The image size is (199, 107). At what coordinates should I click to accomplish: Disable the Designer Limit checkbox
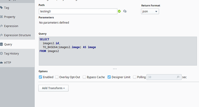tap(109, 77)
